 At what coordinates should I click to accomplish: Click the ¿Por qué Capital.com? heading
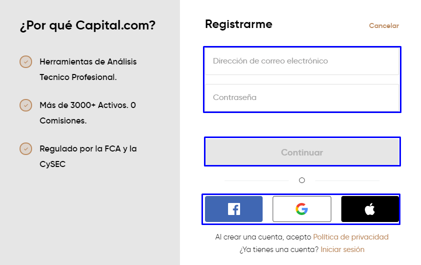tap(88, 25)
